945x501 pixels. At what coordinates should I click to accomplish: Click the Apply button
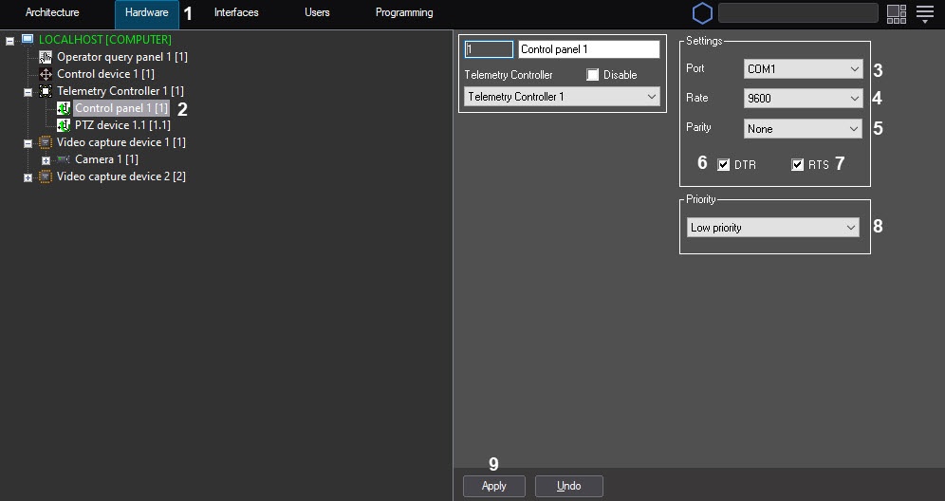[494, 486]
